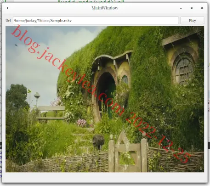Click the blog.jackeylea.com watermark text
This screenshot has height=186, width=210.
click(68, 70)
